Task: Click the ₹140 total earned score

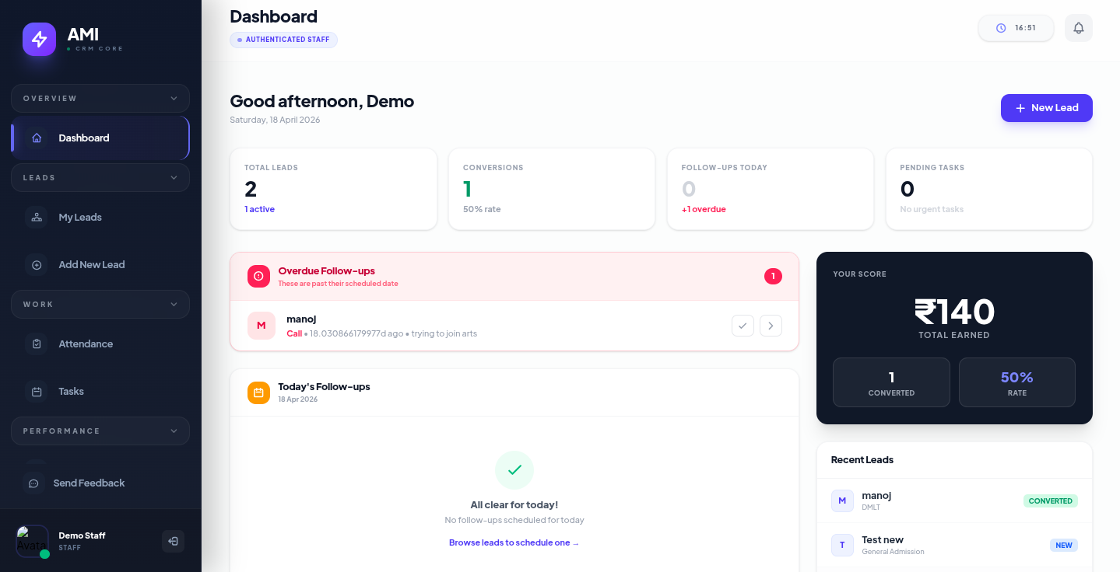Action: [x=954, y=312]
